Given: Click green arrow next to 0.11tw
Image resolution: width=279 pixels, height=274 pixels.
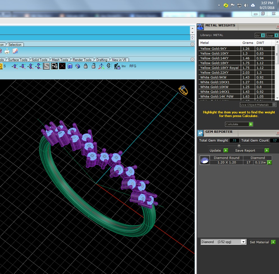Looking at the screenshot, I should pyautogui.click(x=269, y=163).
